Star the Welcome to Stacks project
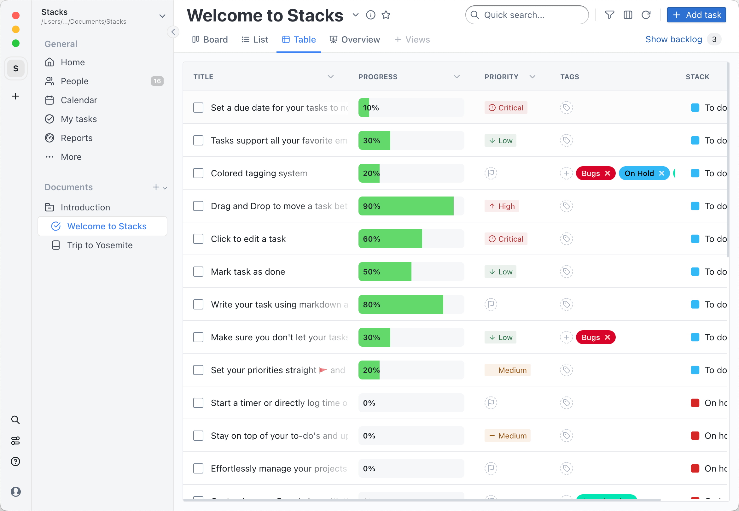 pos(386,15)
